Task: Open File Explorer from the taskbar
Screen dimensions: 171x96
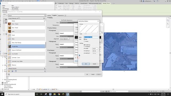Action: (55, 94)
